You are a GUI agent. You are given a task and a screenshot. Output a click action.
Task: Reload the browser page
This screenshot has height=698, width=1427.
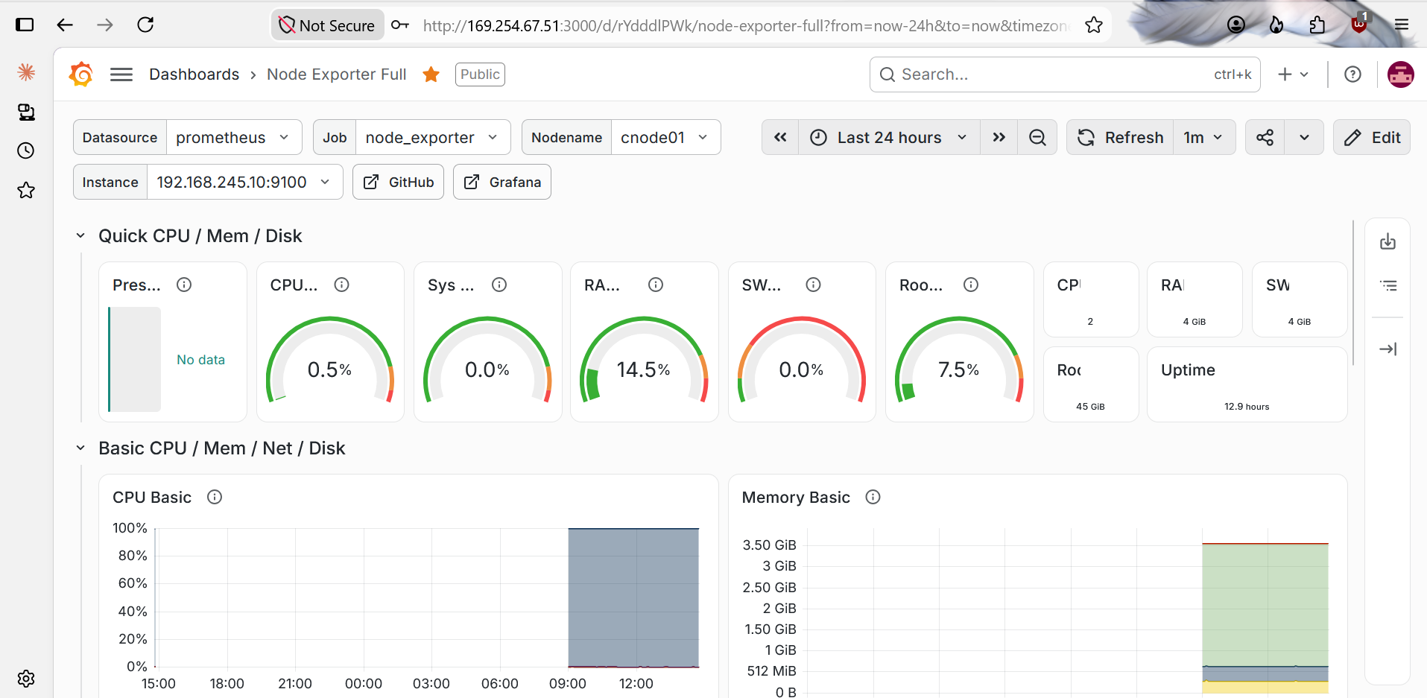point(145,25)
